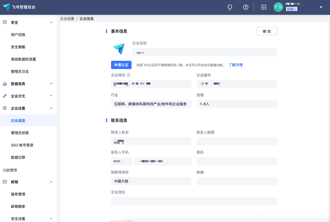Open the help question mark icon
This screenshot has width=330, height=222.
(245, 7)
